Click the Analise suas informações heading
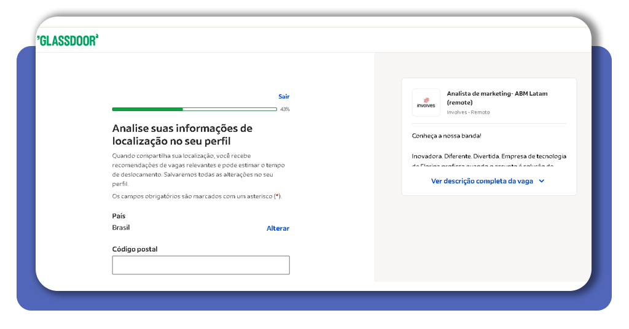The image size is (629, 329). [182, 134]
